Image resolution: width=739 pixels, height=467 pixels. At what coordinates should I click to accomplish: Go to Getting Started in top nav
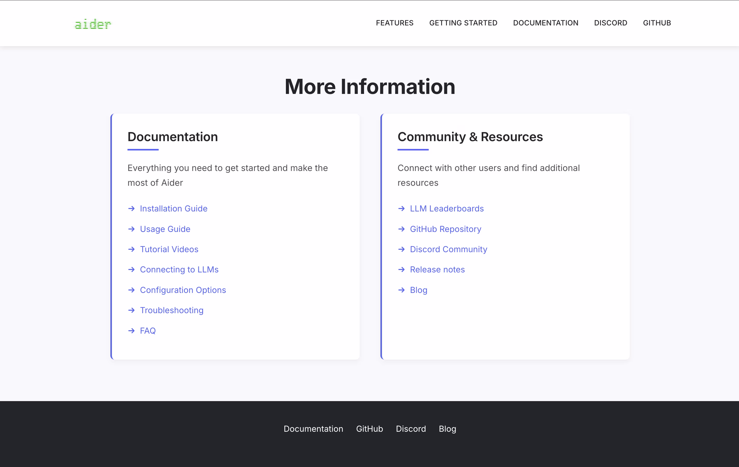click(x=463, y=23)
